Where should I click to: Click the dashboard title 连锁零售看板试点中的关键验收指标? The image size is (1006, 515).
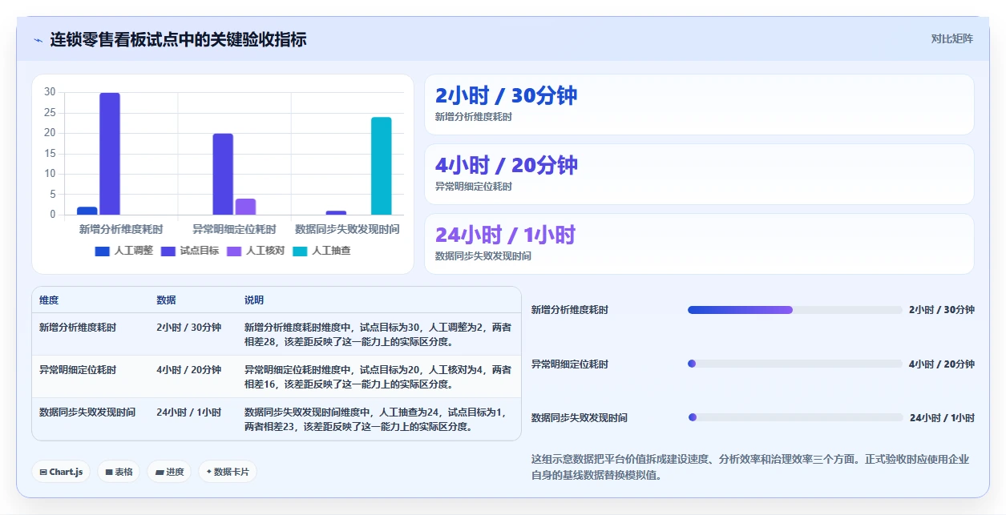click(178, 39)
